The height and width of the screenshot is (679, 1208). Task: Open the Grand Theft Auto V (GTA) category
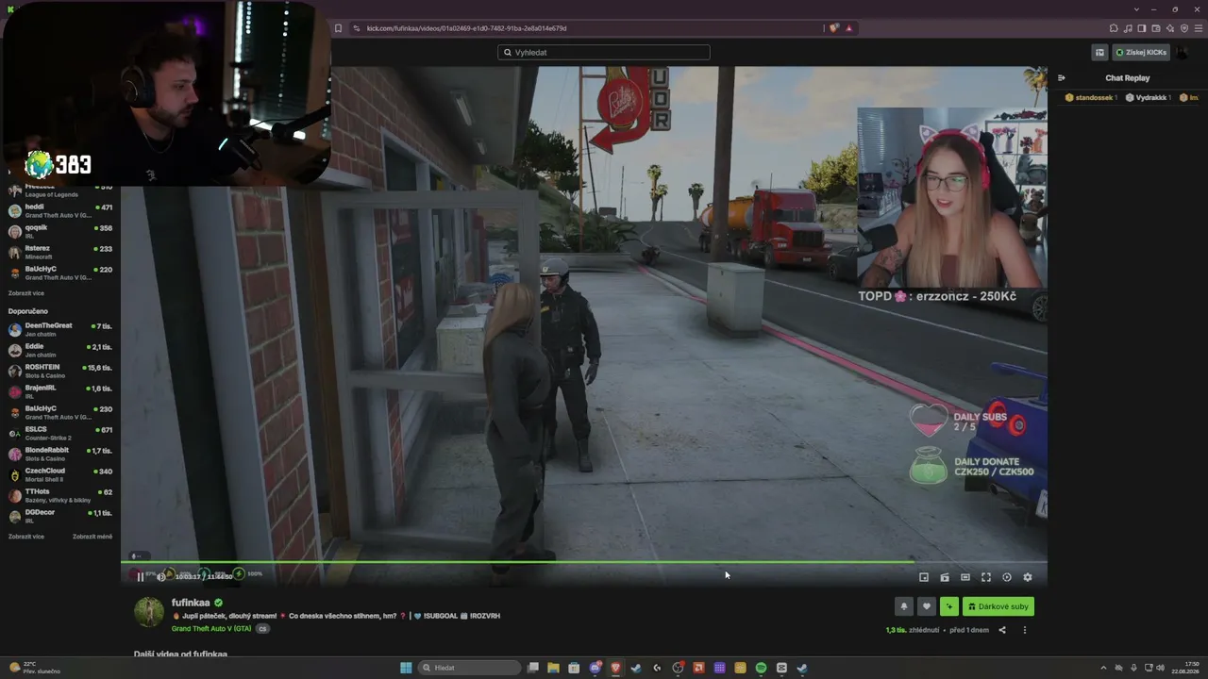[211, 629]
